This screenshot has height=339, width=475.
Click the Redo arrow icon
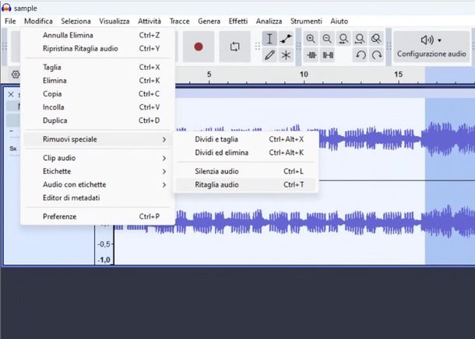(x=377, y=55)
